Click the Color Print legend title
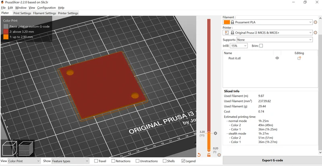The height and width of the screenshot is (166, 322). coord(10,20)
